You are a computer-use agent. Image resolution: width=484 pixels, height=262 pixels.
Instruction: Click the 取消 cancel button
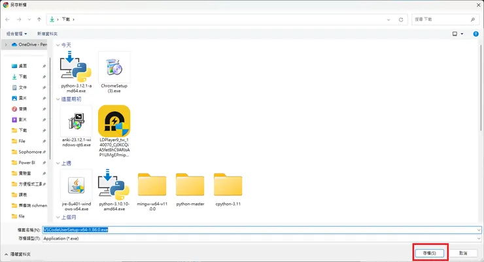[x=463, y=253]
